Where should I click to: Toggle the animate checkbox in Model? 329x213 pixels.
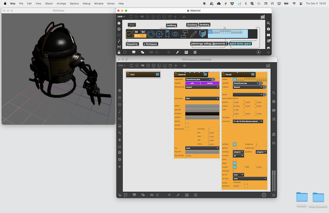[x=235, y=144]
